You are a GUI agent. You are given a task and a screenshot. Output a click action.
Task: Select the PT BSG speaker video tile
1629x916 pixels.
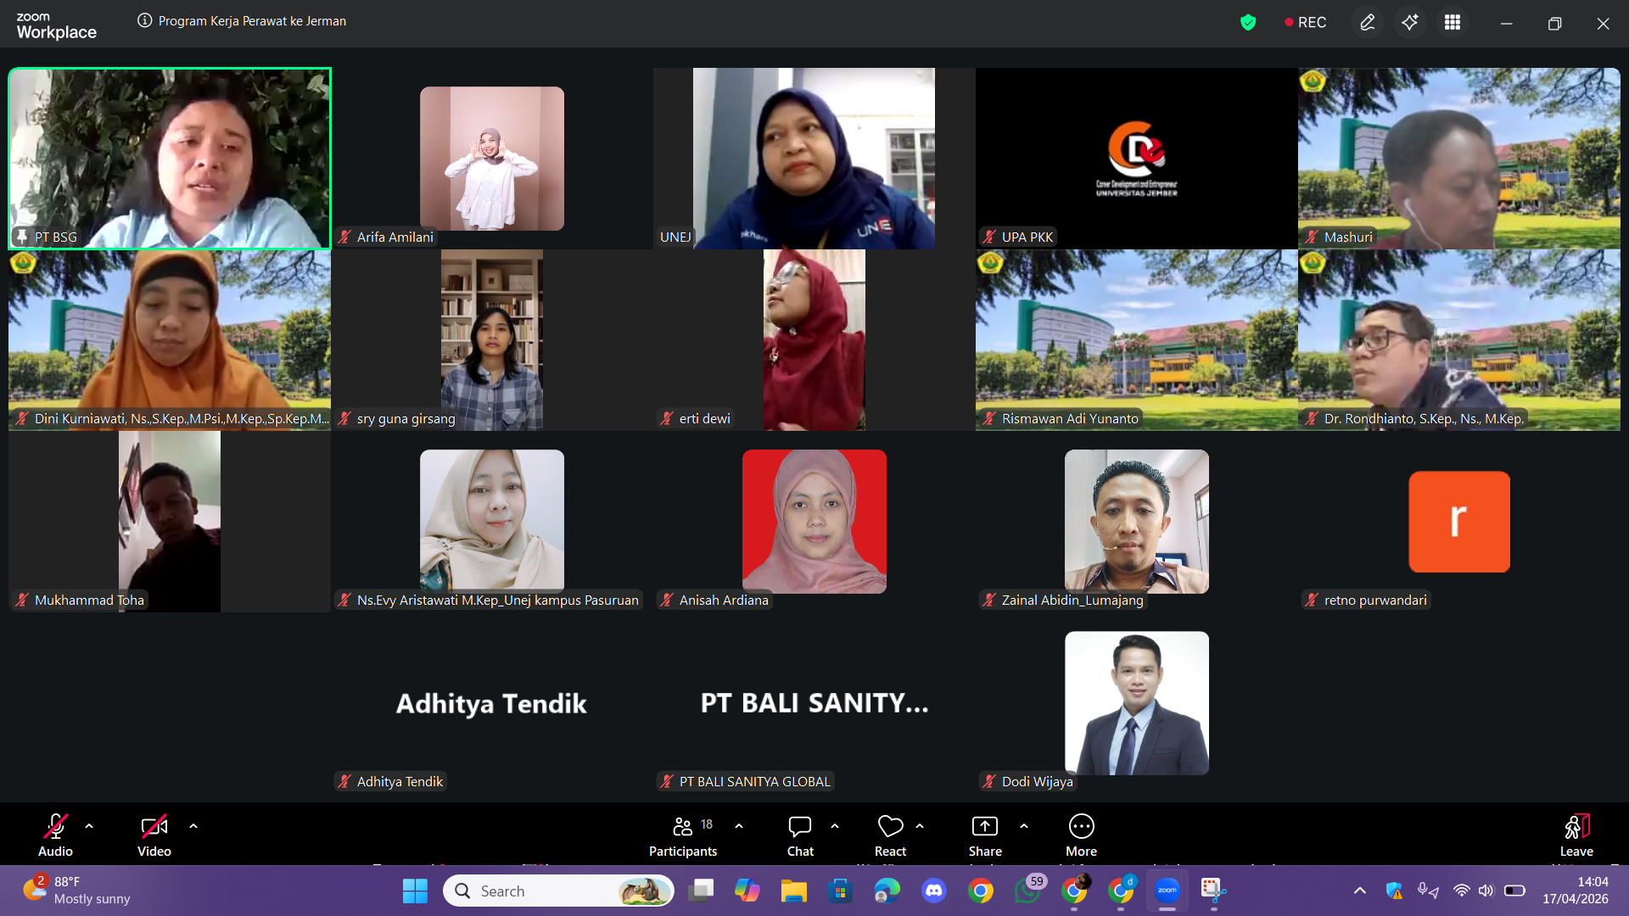coord(170,159)
